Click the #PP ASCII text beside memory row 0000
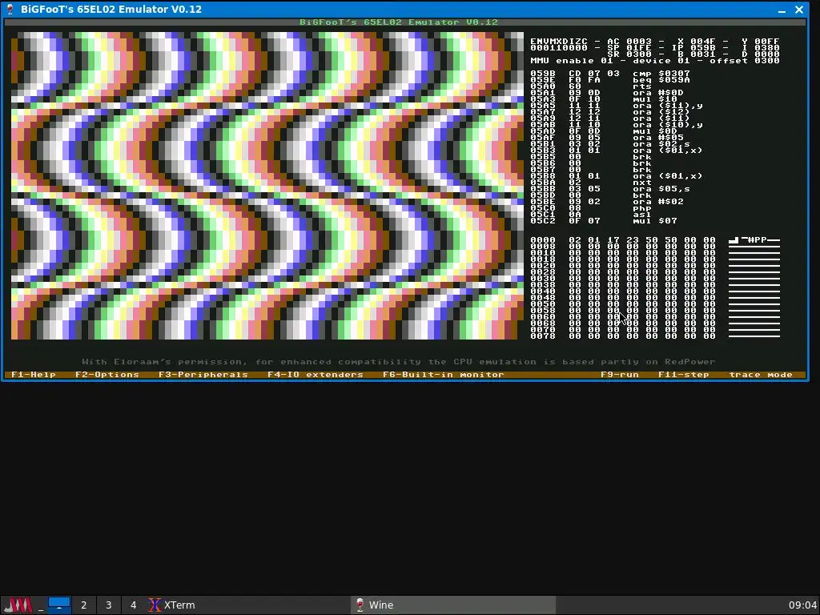 point(758,239)
